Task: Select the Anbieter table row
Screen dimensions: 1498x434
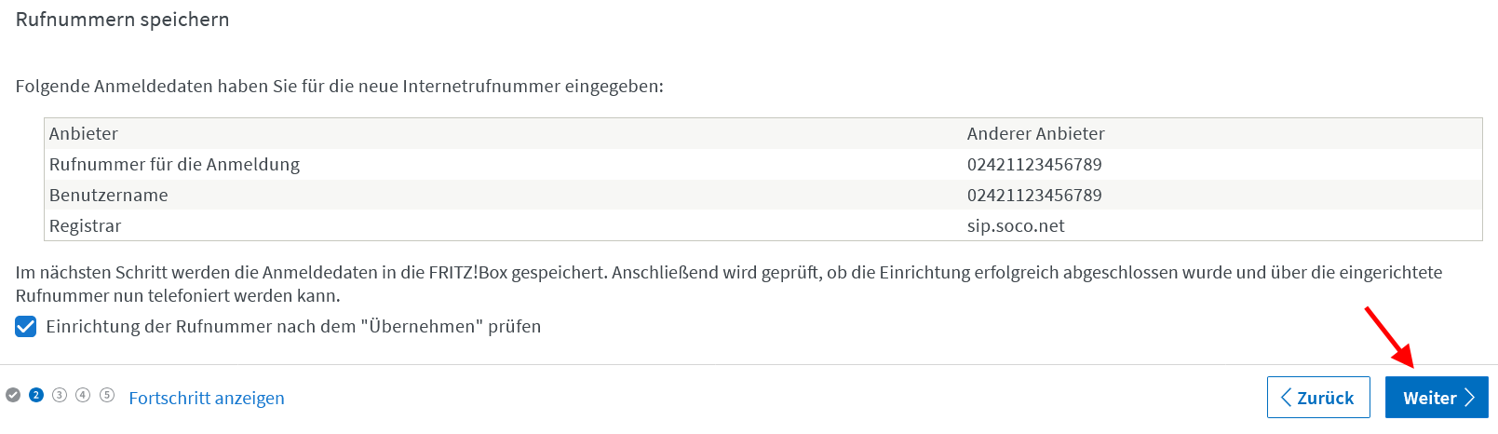Action: coord(762,133)
